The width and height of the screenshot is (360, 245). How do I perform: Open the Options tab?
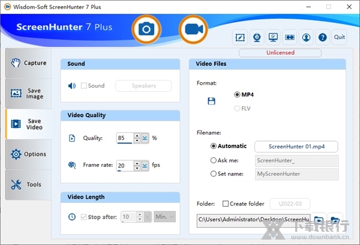click(x=30, y=154)
